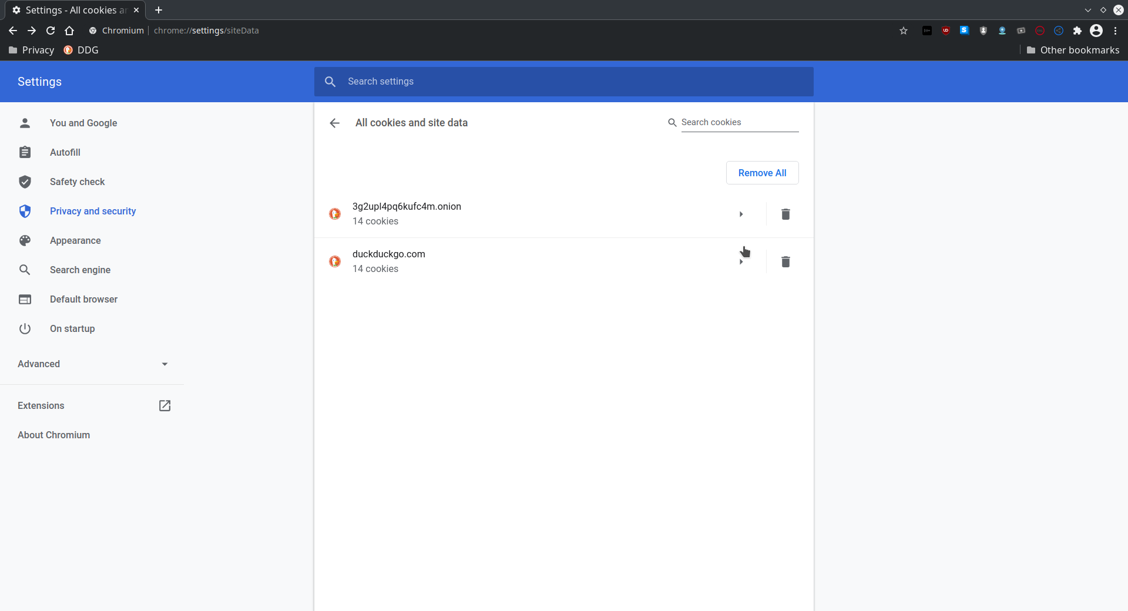Go to Autofill settings

[65, 152]
